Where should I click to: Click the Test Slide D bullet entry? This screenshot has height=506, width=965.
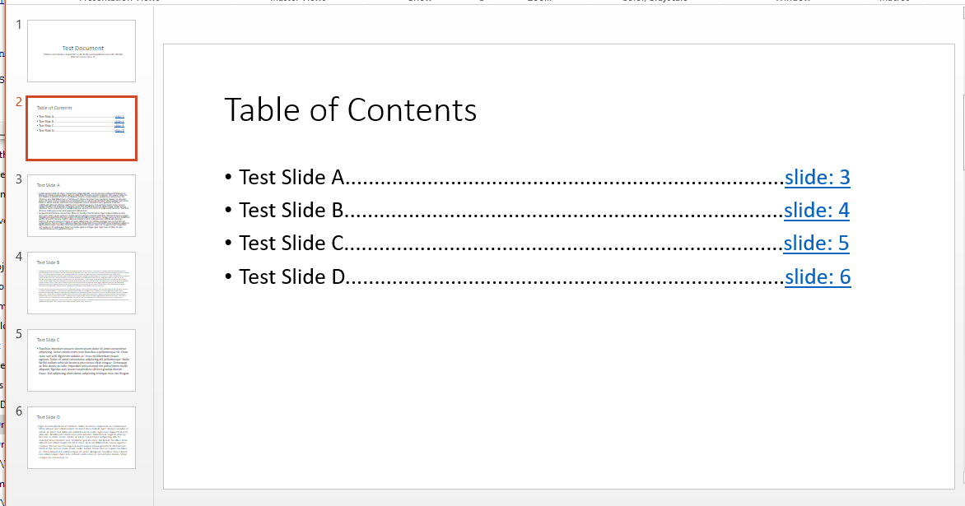pyautogui.click(x=293, y=276)
